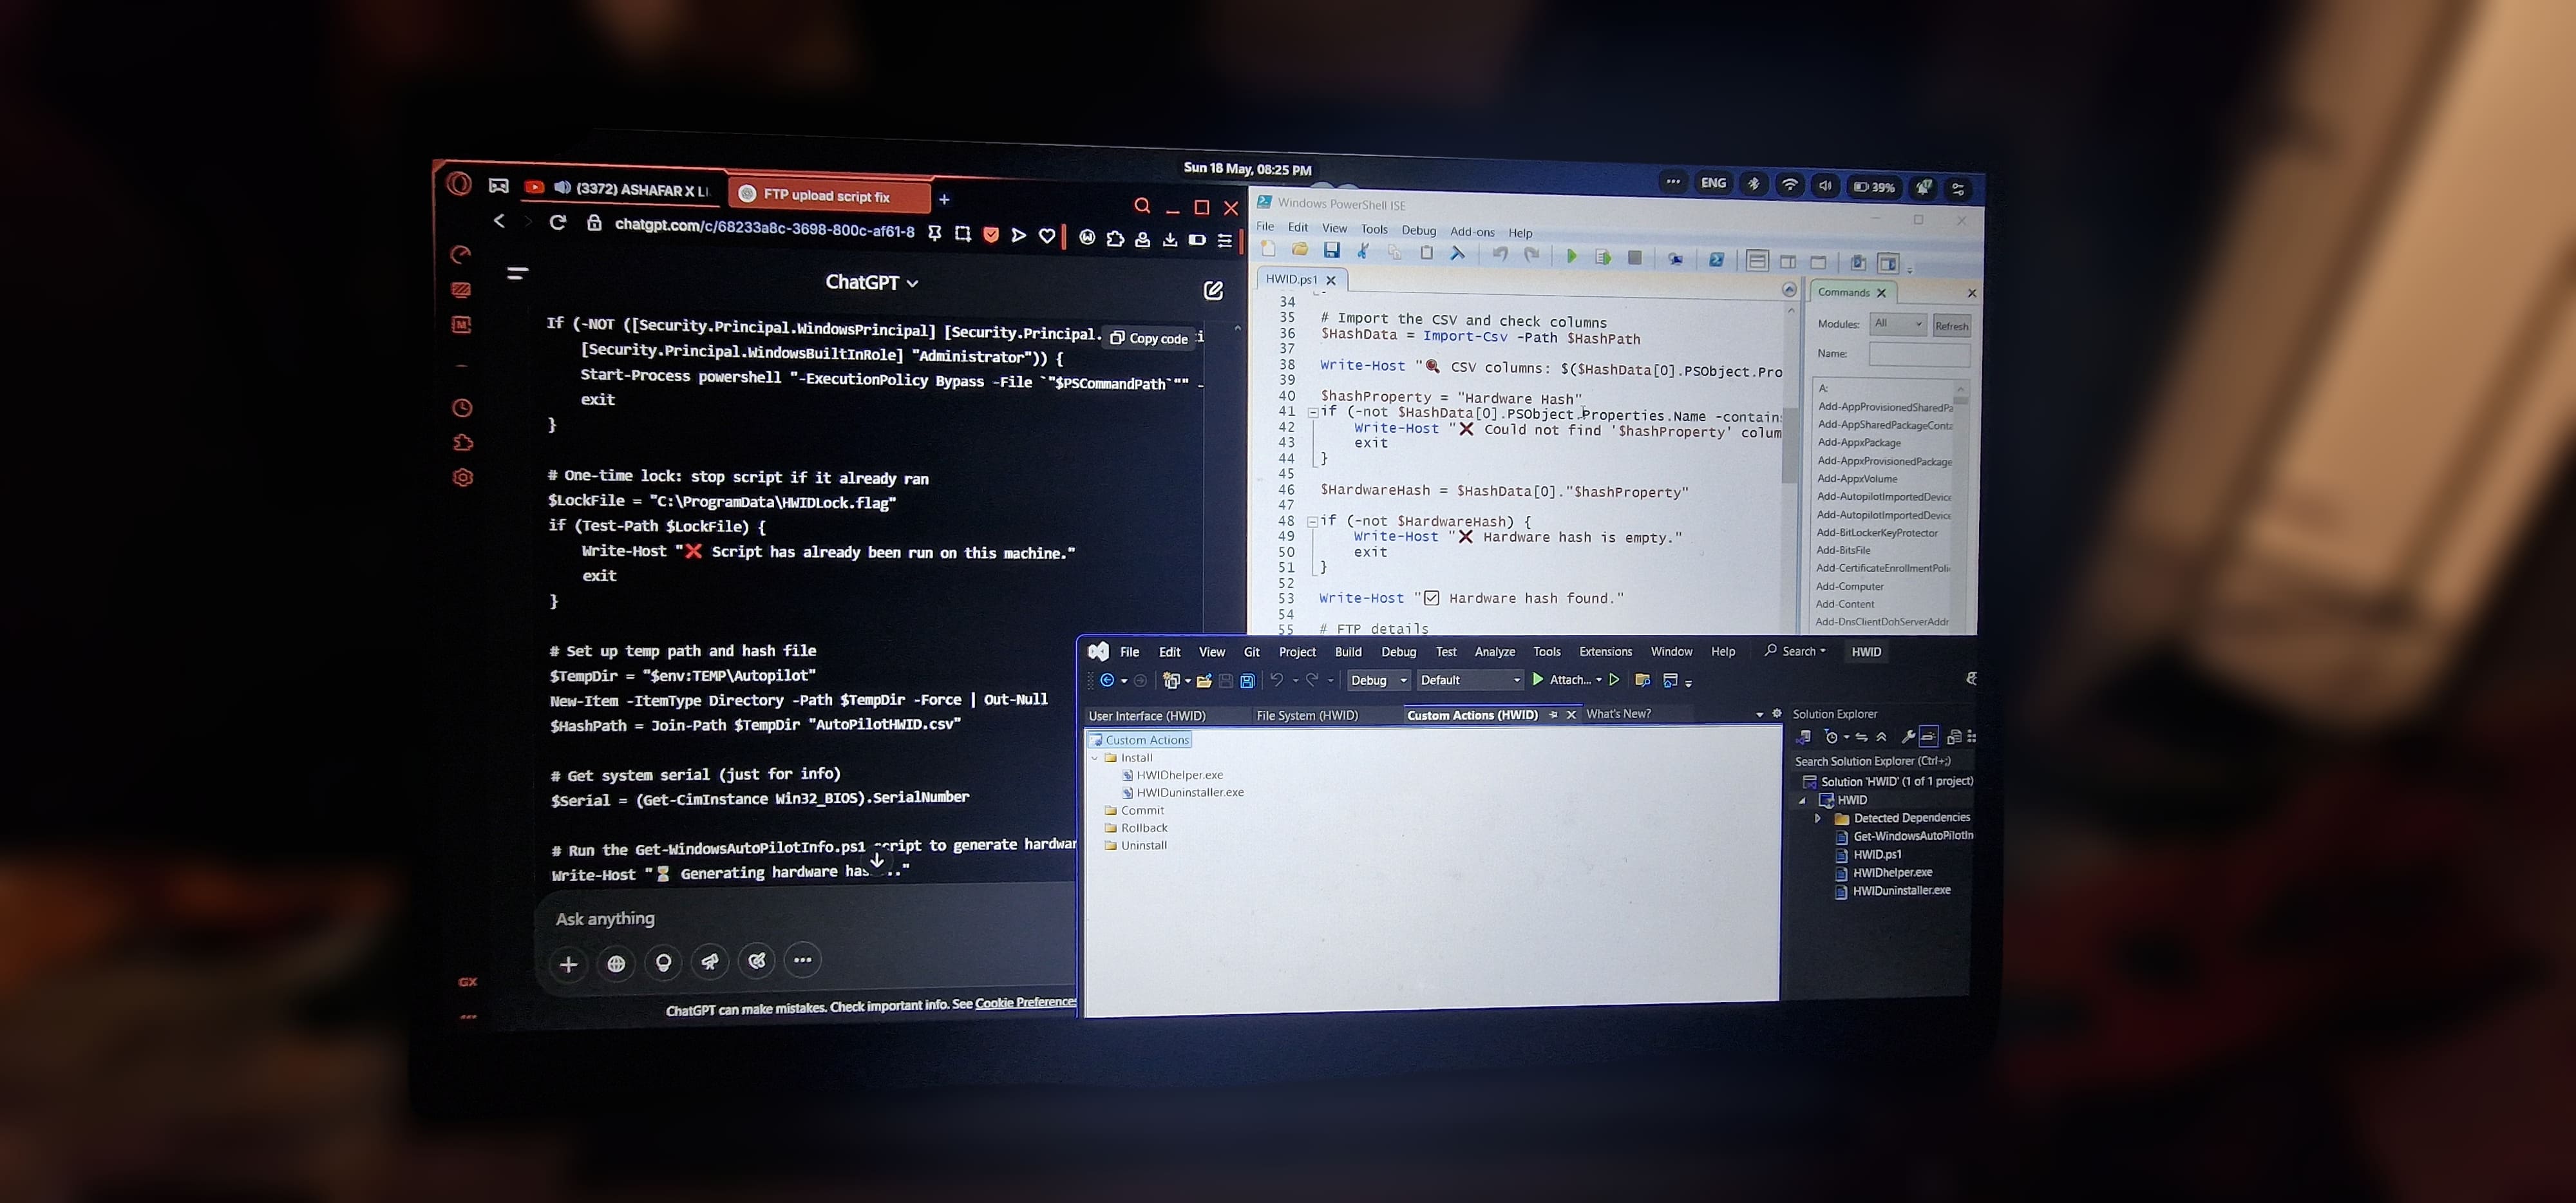Toggle show script pane top layout in ISE
Viewport: 2576px width, 1203px height.
click(x=1757, y=261)
